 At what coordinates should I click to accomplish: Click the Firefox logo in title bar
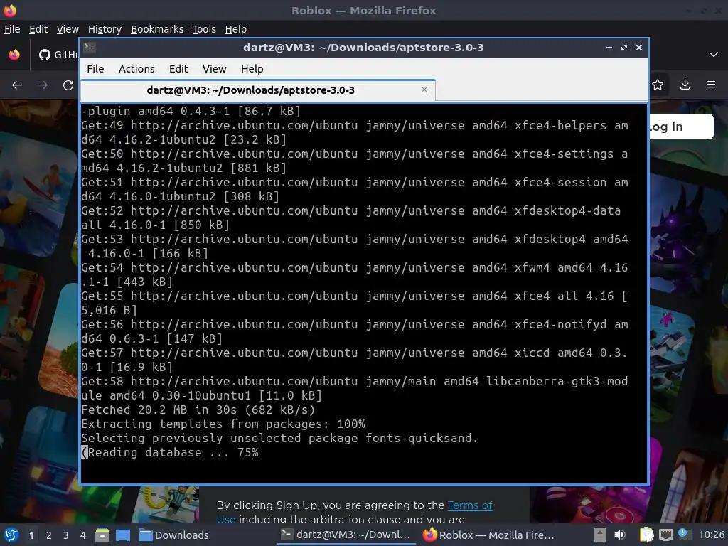10,10
